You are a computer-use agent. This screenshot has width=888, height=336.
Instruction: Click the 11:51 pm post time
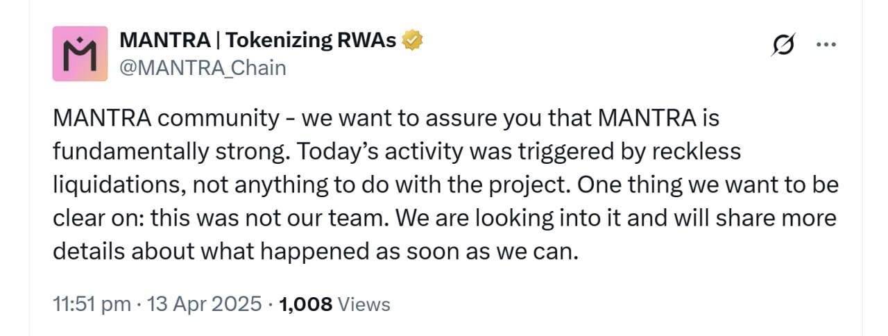92,304
